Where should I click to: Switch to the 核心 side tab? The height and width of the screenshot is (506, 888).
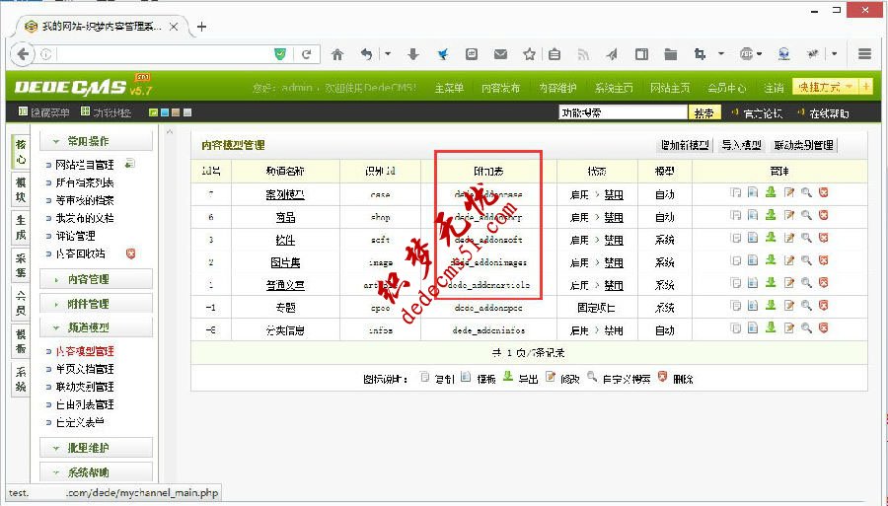point(21,152)
